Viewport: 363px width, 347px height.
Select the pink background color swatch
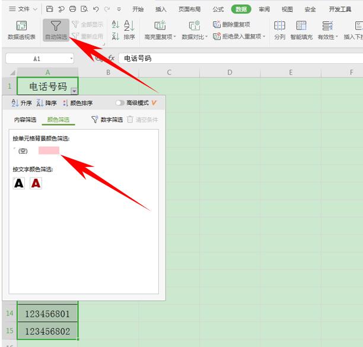[49, 150]
